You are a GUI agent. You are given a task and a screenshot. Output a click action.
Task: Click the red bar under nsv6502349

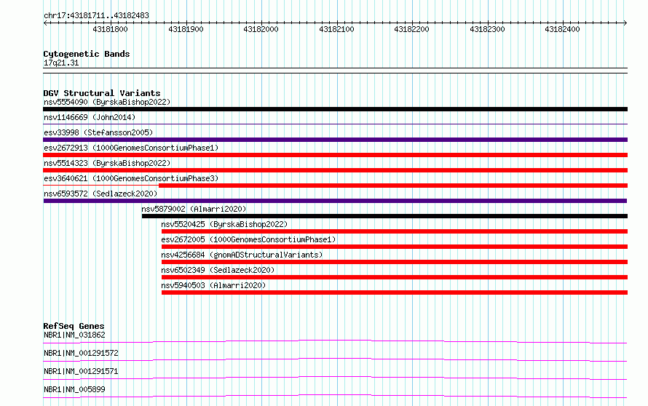coord(395,277)
